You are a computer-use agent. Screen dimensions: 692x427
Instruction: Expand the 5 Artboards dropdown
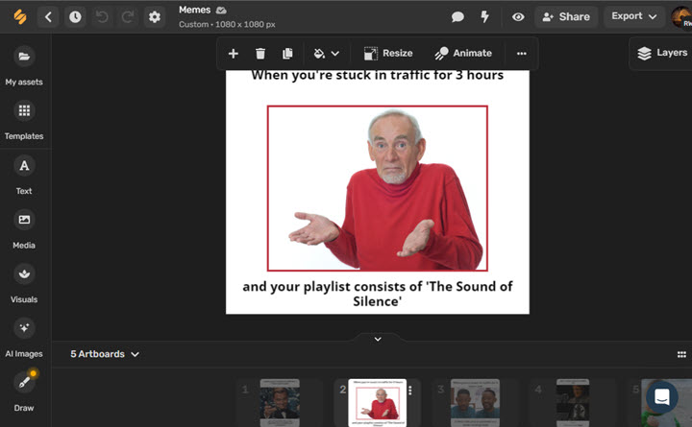pos(105,354)
